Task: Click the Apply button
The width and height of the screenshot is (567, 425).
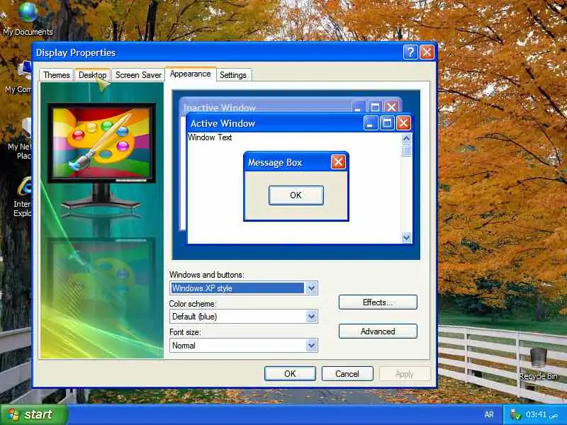Action: tap(405, 374)
